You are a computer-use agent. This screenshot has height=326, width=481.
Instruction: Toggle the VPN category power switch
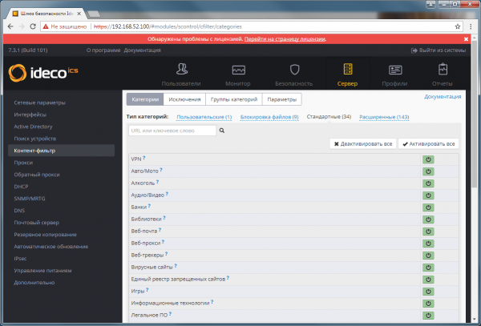tap(429, 159)
